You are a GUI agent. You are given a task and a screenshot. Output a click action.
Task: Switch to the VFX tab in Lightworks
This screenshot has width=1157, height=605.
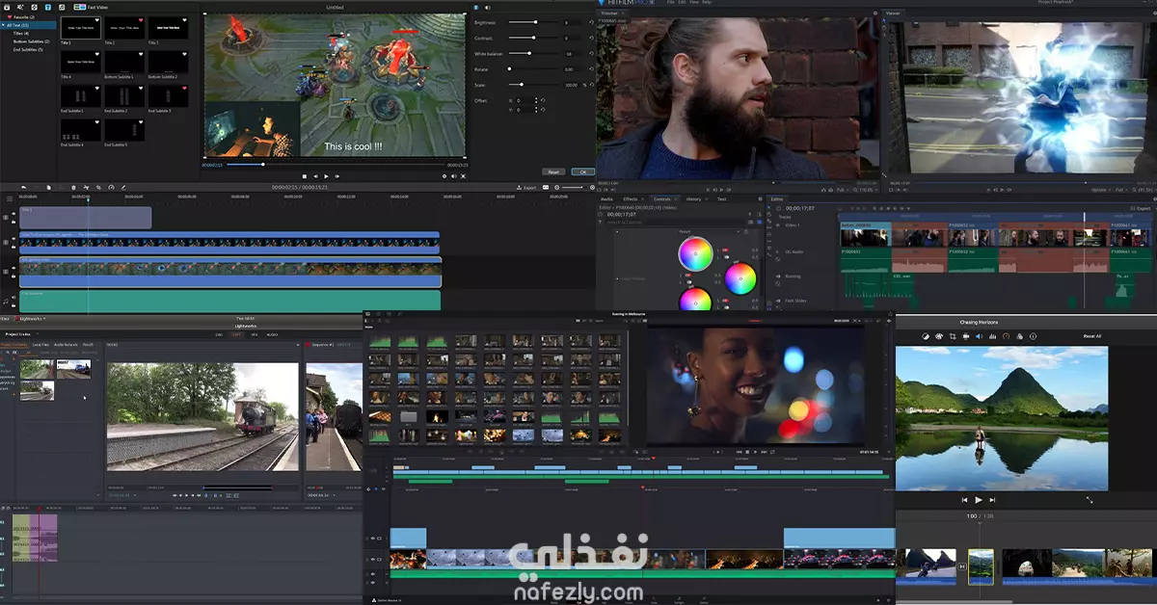point(255,335)
